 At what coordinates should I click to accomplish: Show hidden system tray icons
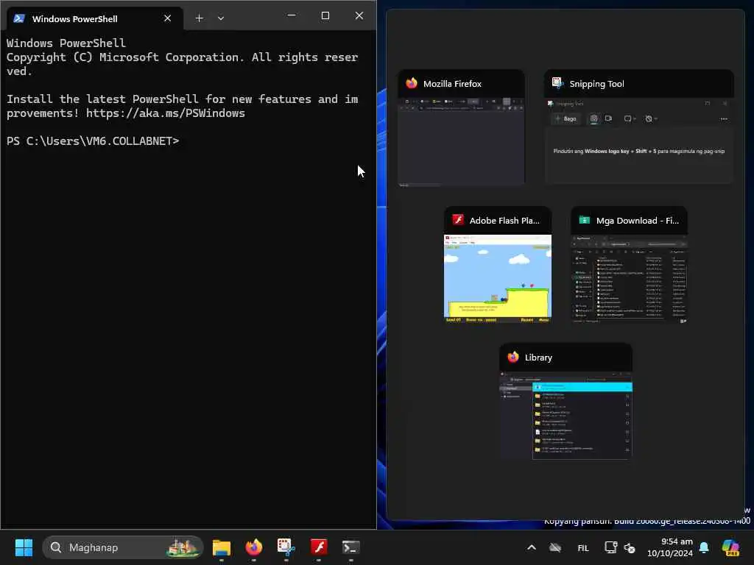click(x=532, y=547)
